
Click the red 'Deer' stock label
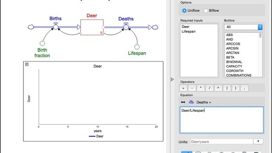[92, 16]
